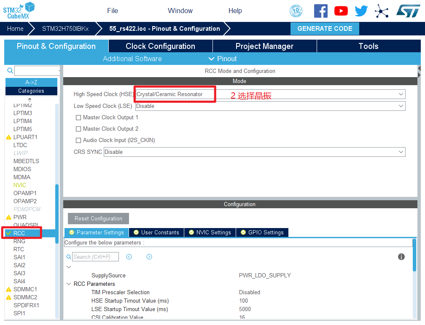
Task: Open the YouTube icon link
Action: (341, 11)
